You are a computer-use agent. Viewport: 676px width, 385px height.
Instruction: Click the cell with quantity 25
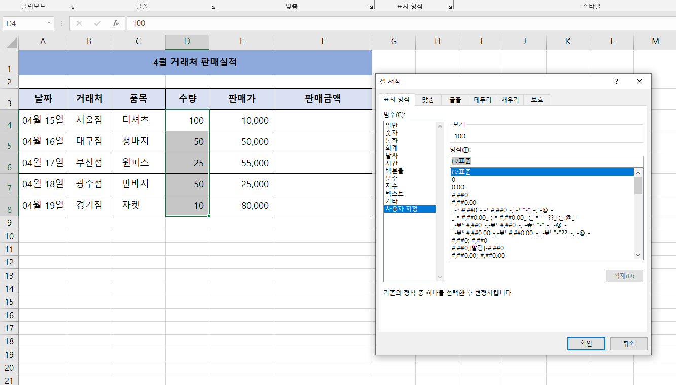point(187,163)
